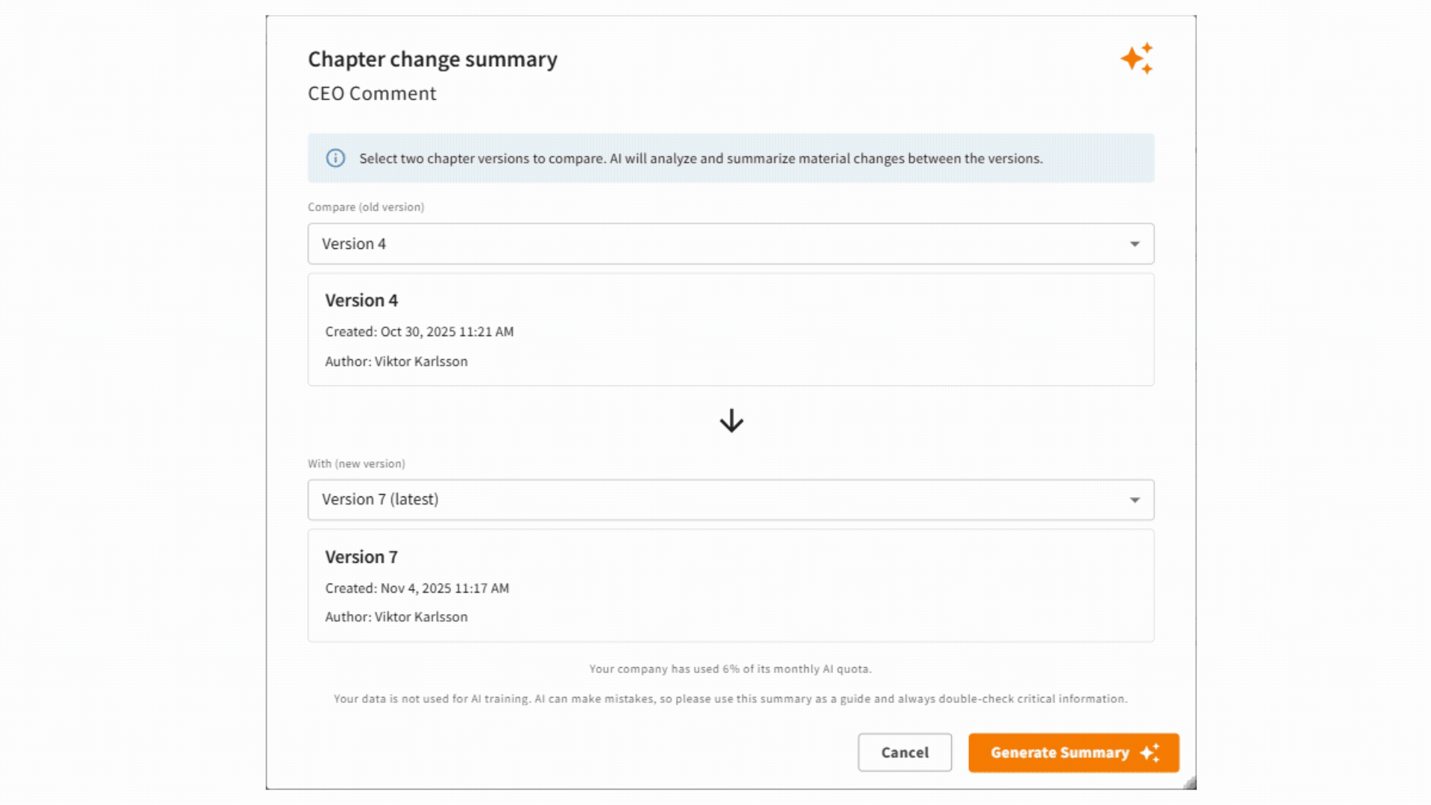Click the Oct 30, 2025 created date line
This screenshot has width=1431, height=805.
click(x=419, y=332)
